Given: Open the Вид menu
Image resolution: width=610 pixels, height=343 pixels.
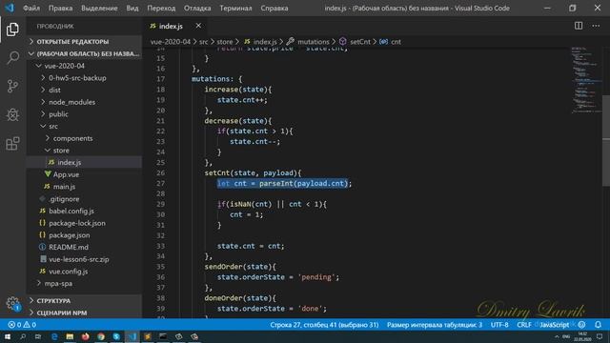Looking at the screenshot, I should (132, 9).
